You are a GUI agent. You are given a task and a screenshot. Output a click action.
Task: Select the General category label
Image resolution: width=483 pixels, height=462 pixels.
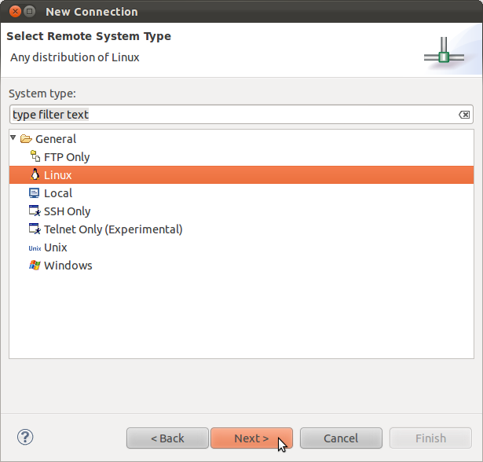(x=56, y=139)
